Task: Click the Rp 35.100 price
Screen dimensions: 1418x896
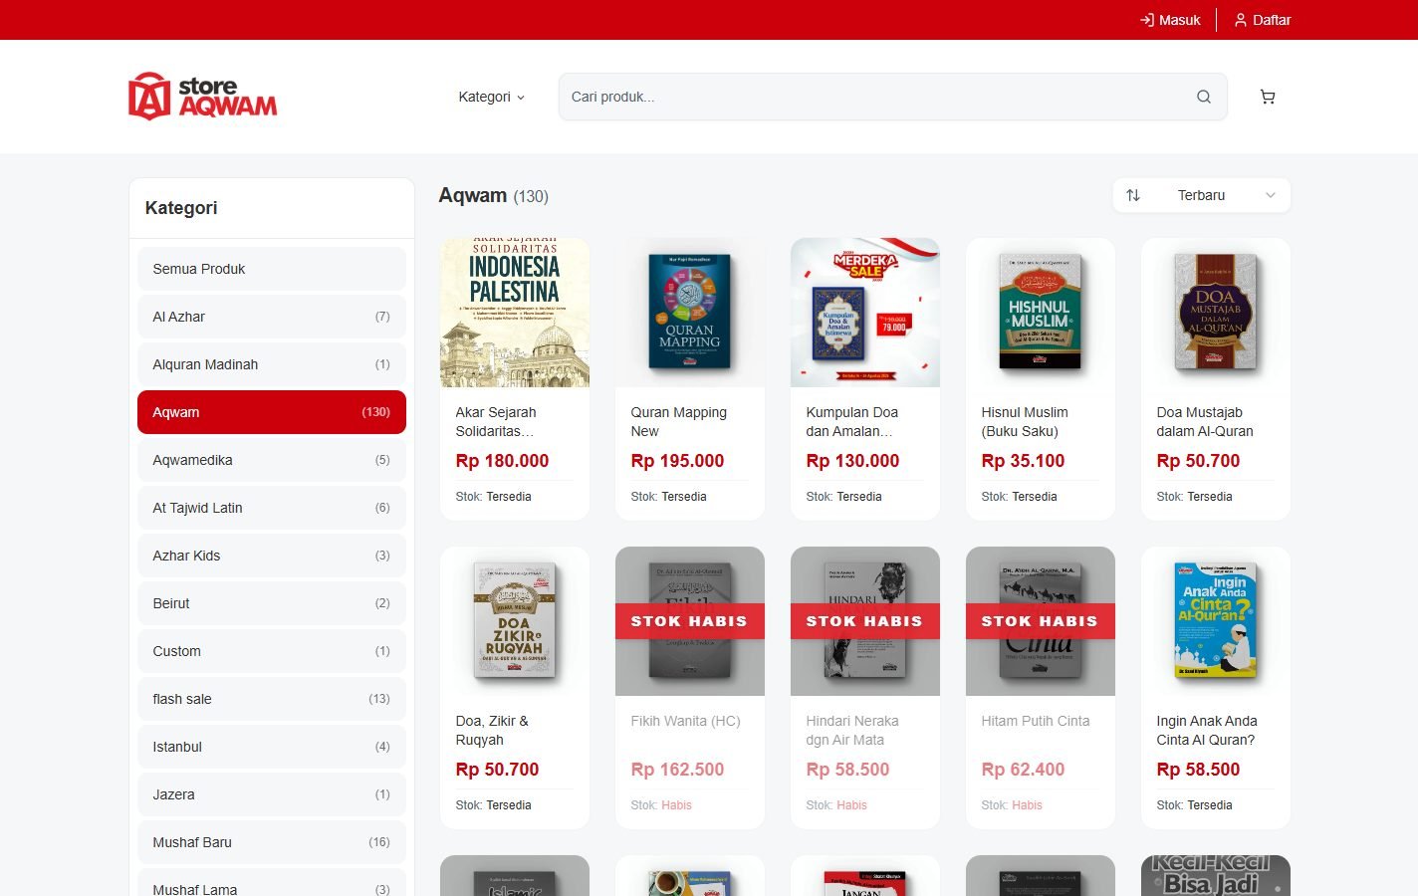Action: click(x=1023, y=461)
